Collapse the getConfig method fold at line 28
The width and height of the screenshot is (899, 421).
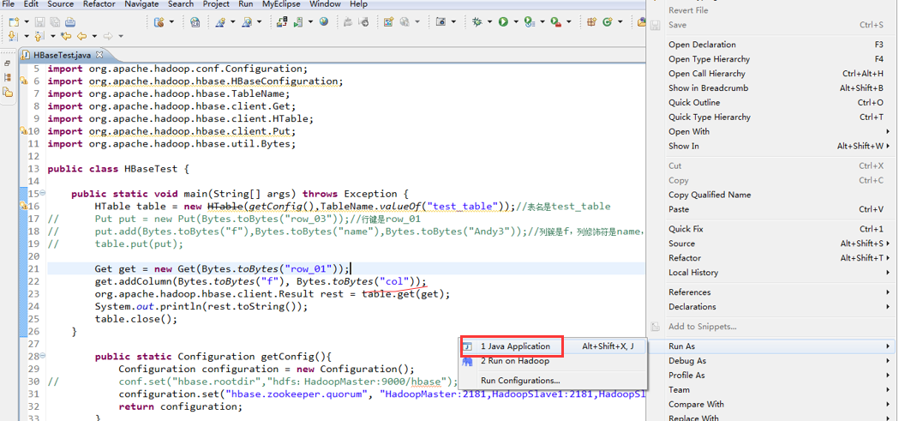click(44, 356)
